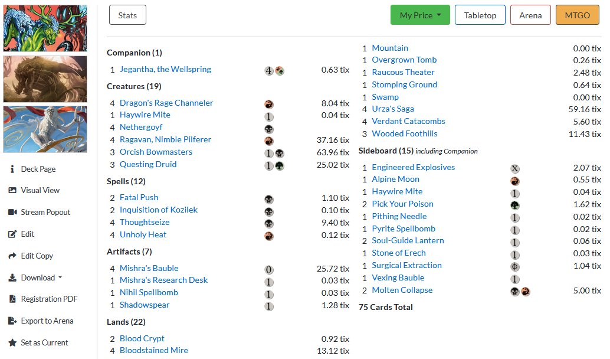Click red mana symbol beside Alpine Moon
This screenshot has width=610, height=359.
514,181
